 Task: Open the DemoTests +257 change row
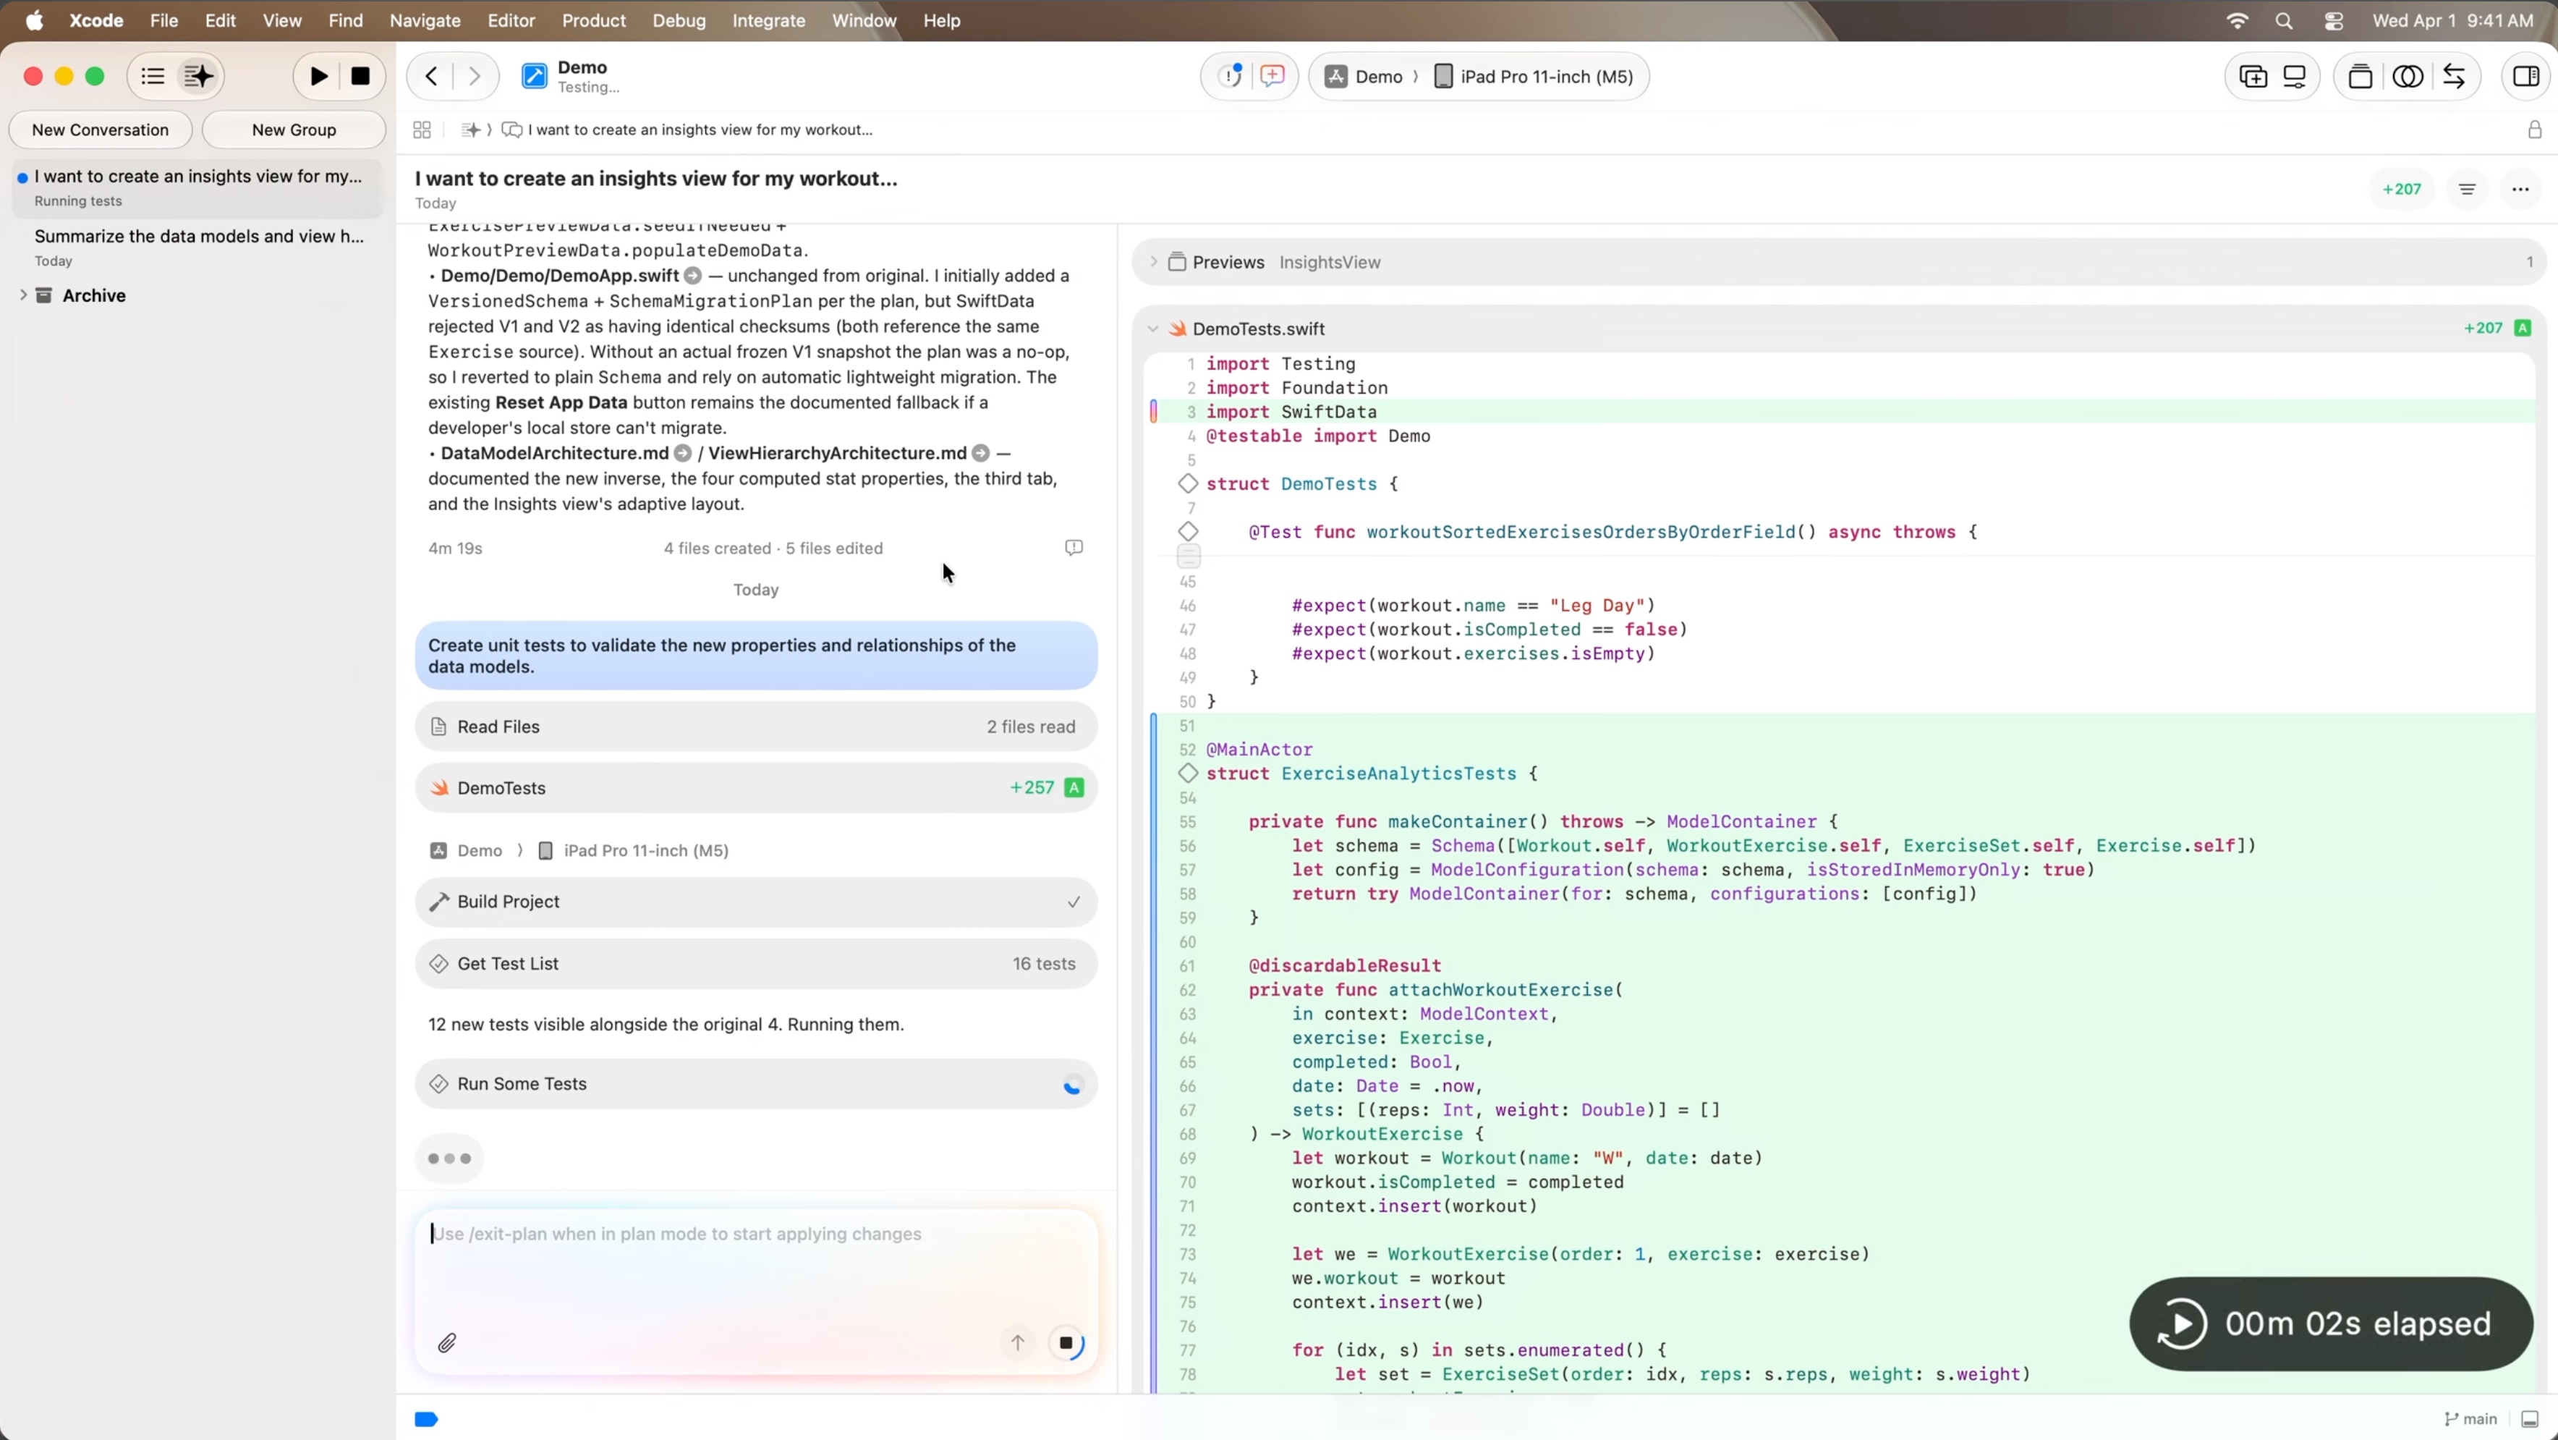coord(756,787)
